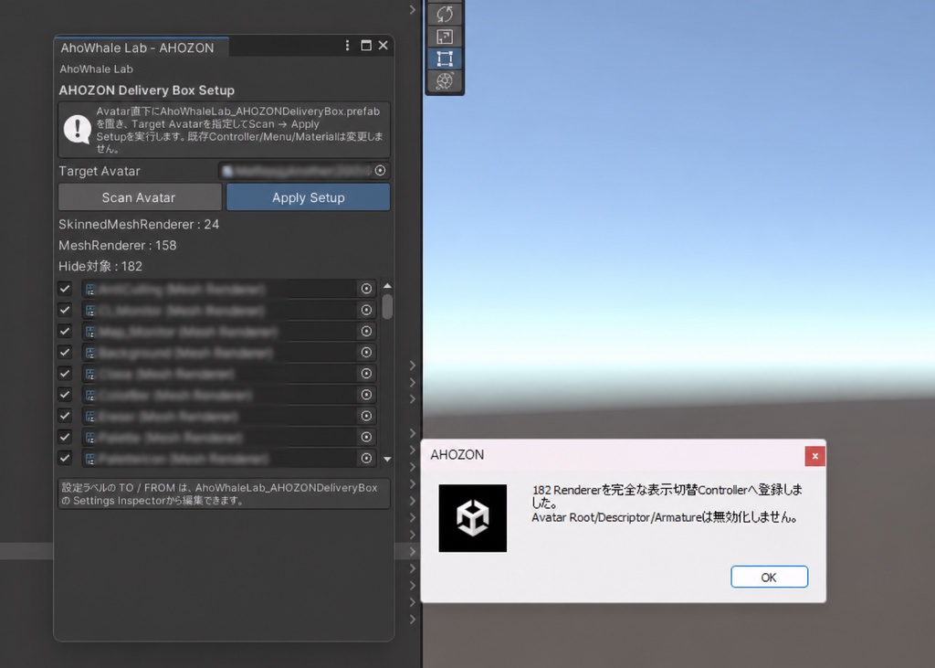The height and width of the screenshot is (668, 935).
Task: Open object picker on the Eraser row
Action: [x=367, y=416]
